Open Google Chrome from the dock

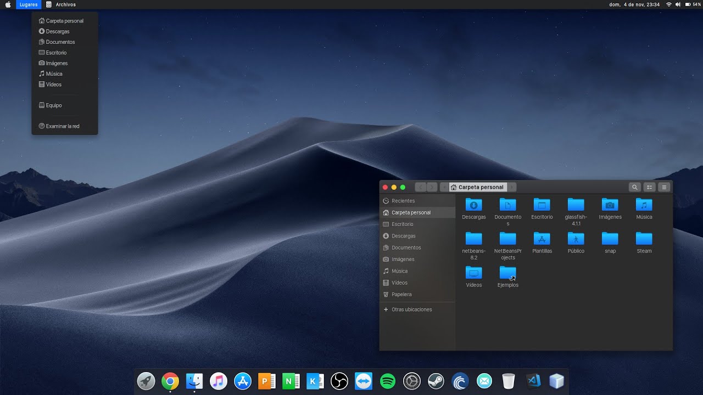(x=170, y=381)
